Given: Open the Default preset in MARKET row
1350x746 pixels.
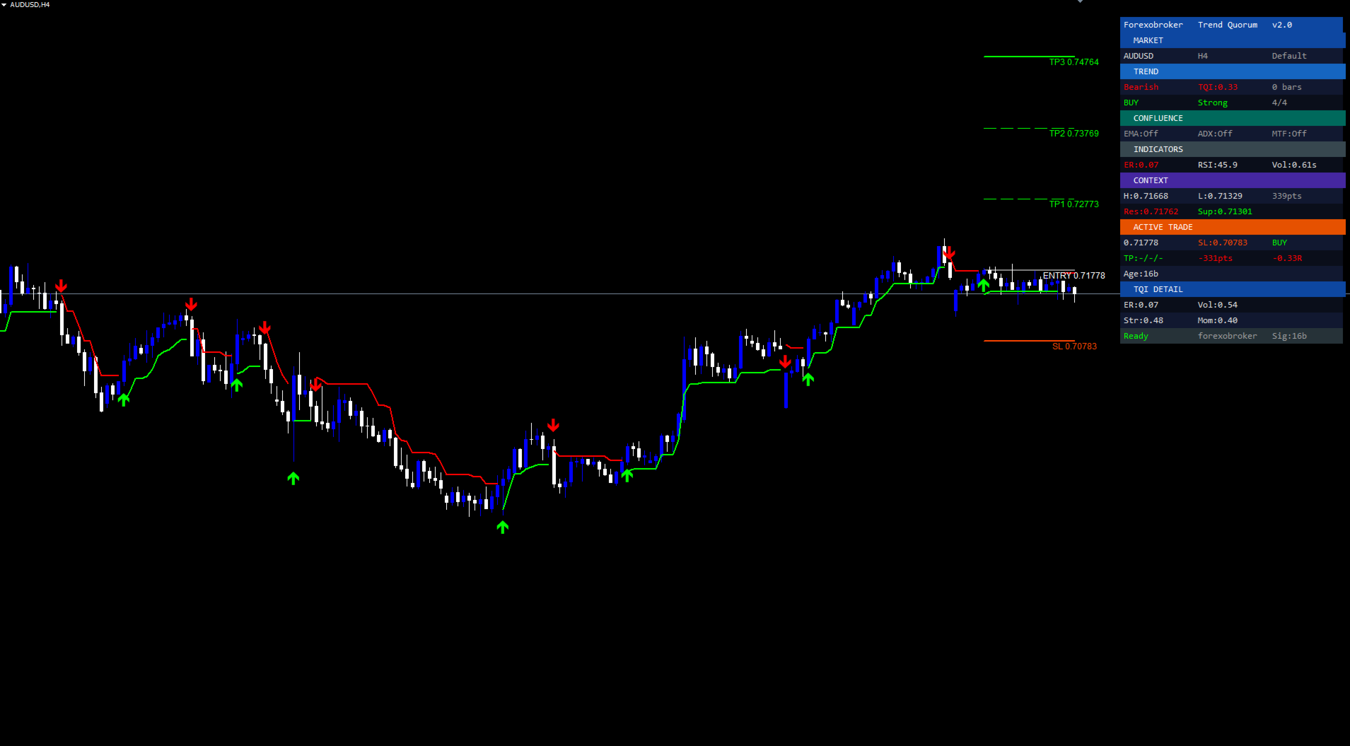Looking at the screenshot, I should (x=1289, y=56).
